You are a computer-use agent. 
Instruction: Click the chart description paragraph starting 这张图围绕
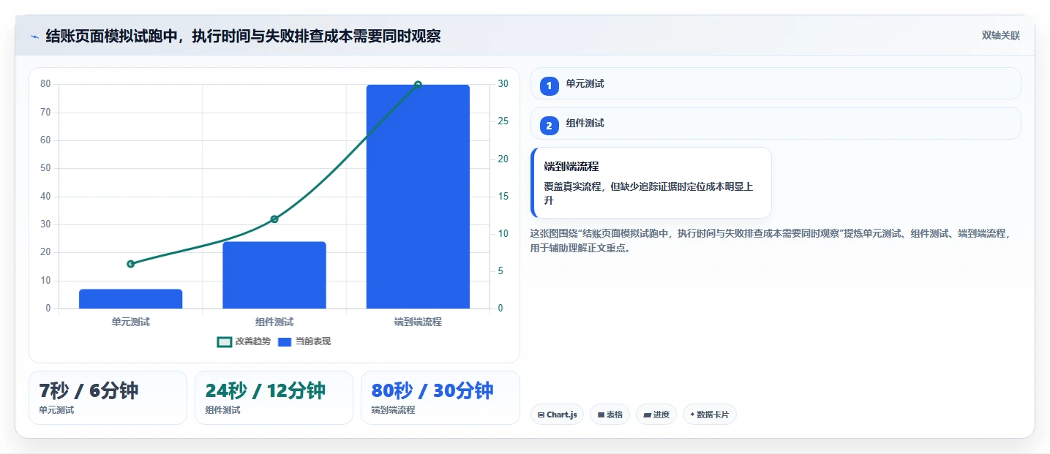[x=770, y=241]
